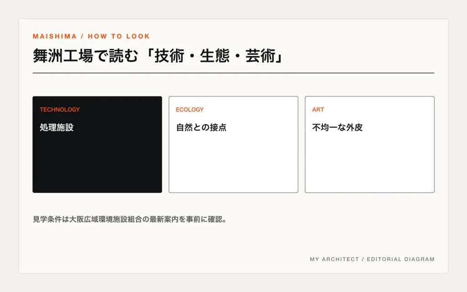Select the ECOLOGY card
The width and height of the screenshot is (467, 292).
pos(233,145)
